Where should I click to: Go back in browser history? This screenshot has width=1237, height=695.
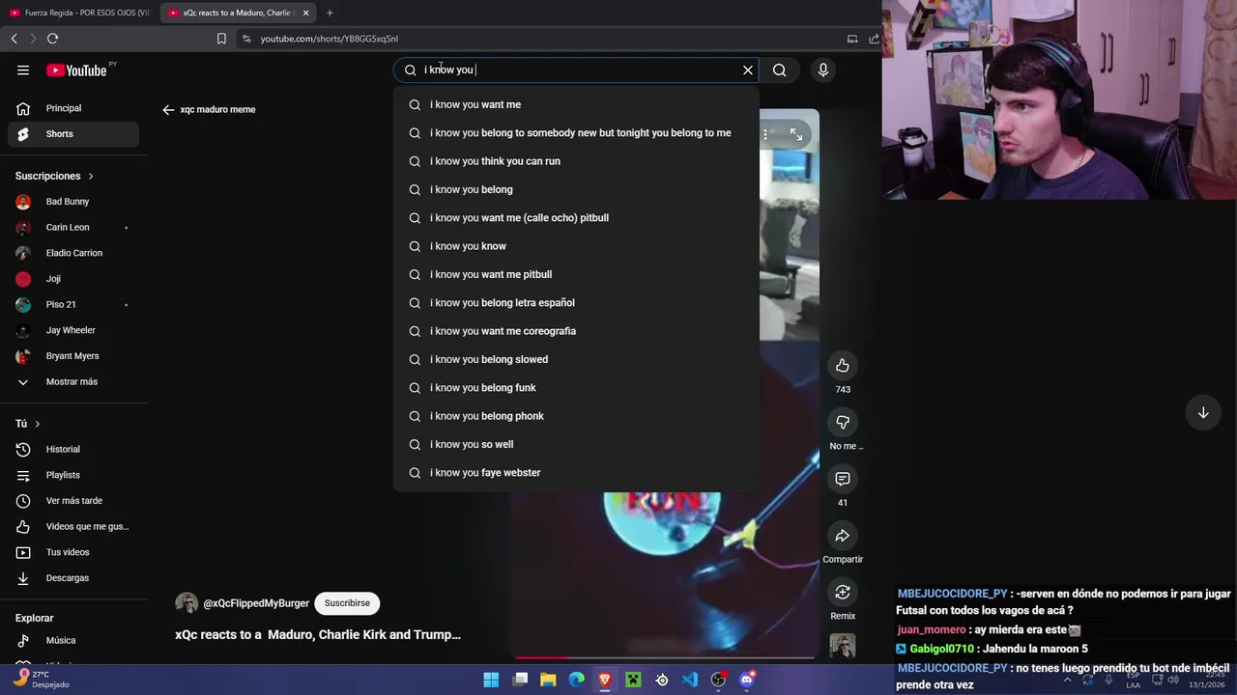(14, 39)
